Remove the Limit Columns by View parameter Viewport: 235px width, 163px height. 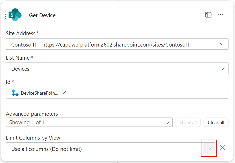click(222, 148)
